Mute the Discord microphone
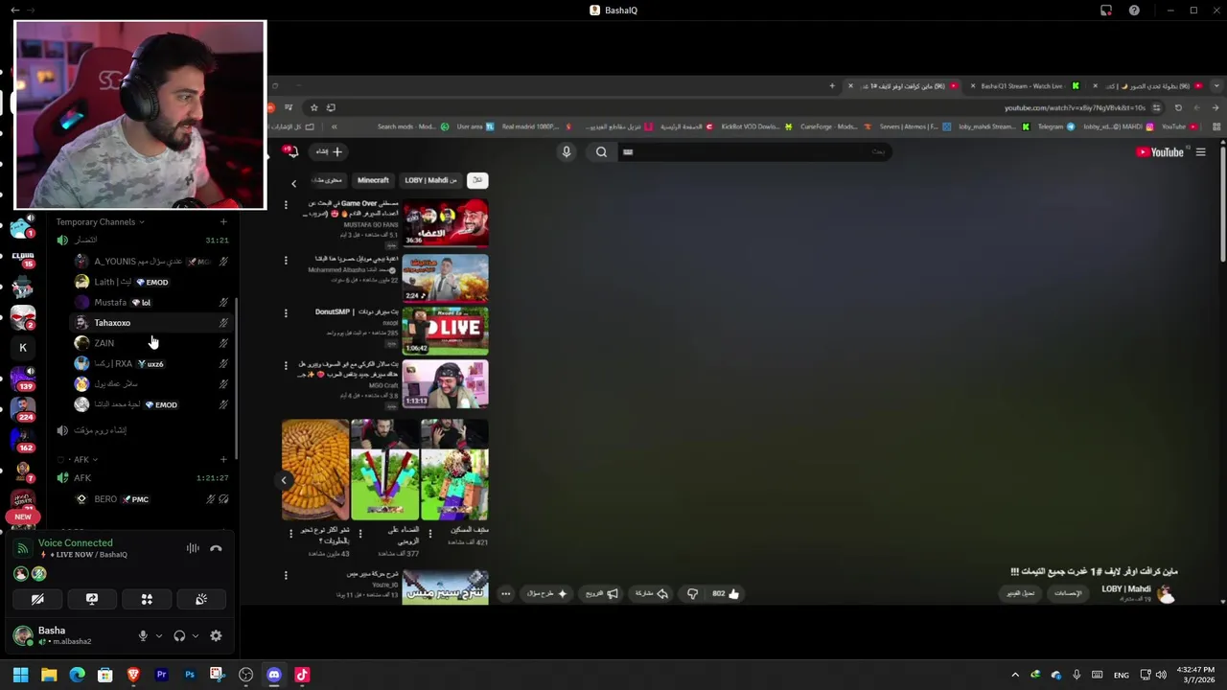 [x=143, y=635]
